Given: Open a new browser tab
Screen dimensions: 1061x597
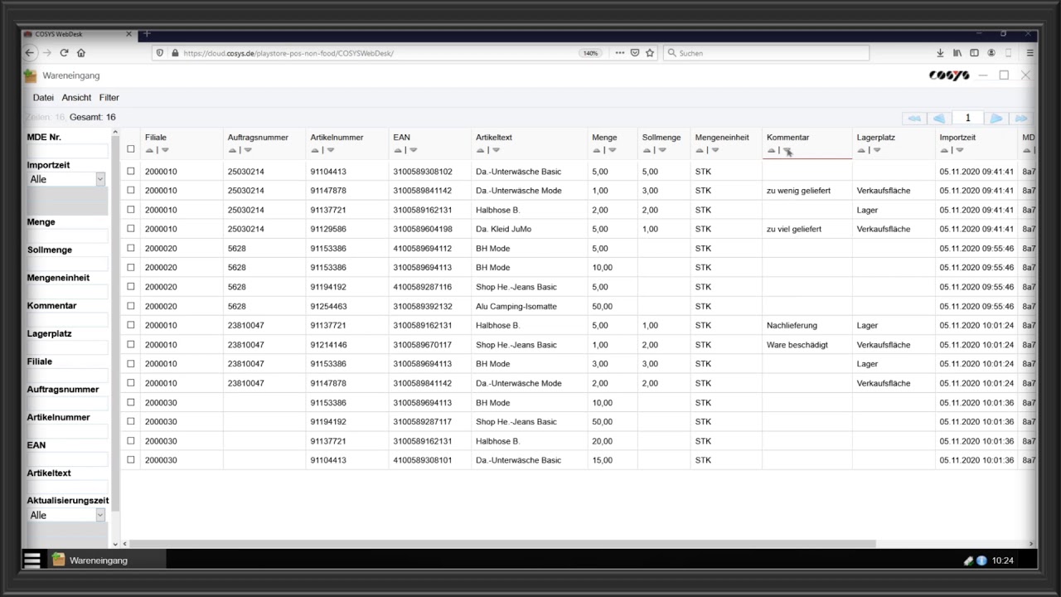Looking at the screenshot, I should click(x=147, y=34).
